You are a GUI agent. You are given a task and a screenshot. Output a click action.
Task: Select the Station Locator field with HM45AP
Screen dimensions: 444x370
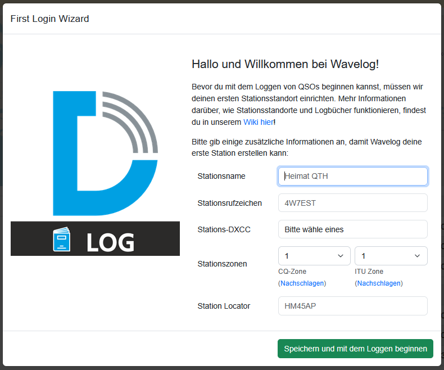352,306
